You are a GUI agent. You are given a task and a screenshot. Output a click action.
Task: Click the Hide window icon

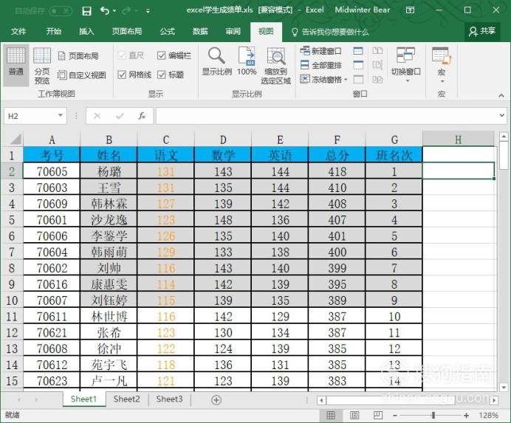tap(358, 65)
